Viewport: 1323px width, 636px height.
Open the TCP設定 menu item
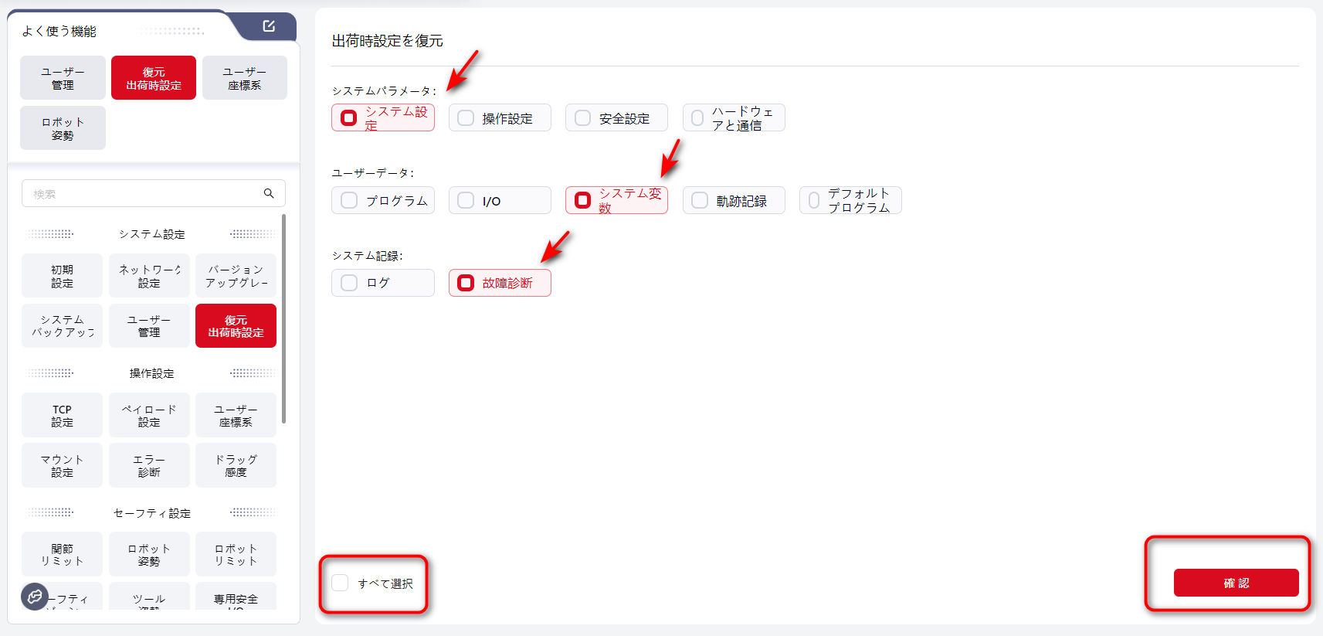coord(62,415)
